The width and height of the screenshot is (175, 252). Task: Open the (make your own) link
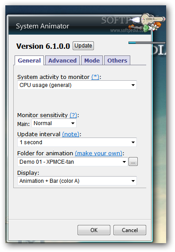[99, 153]
